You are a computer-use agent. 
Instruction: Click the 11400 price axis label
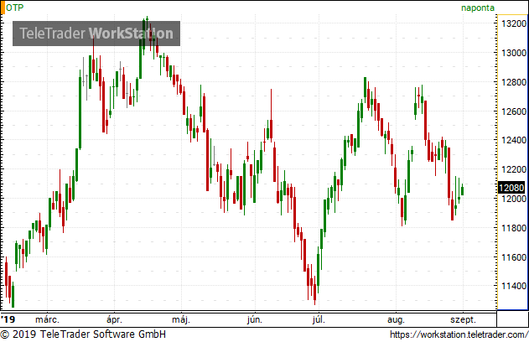click(x=514, y=286)
